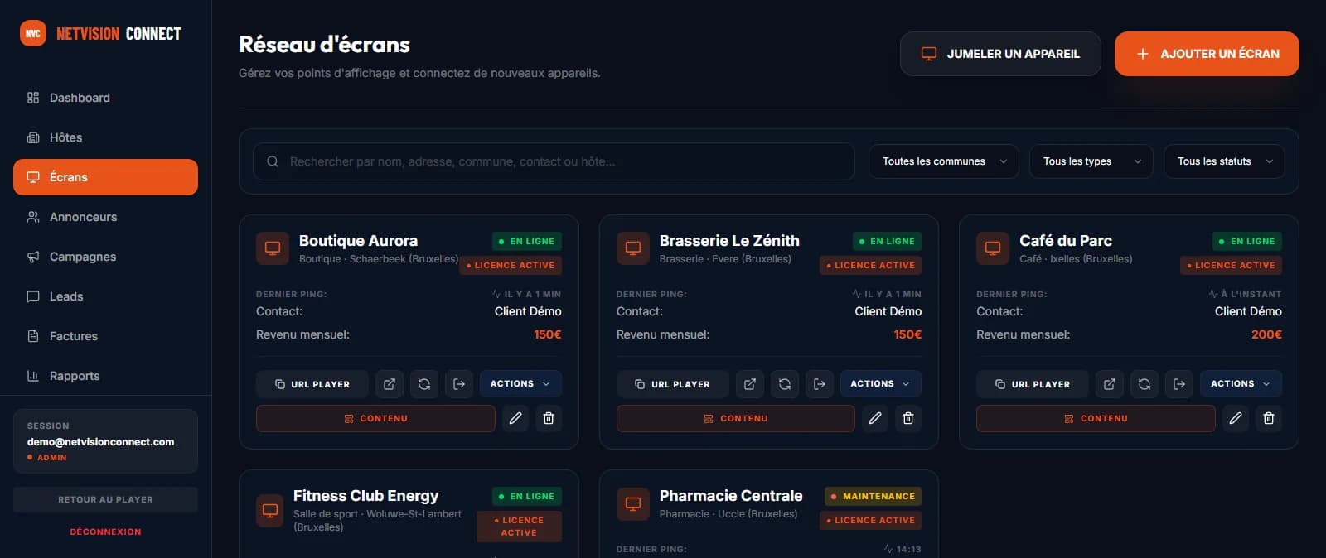Click En ligne badge on Boutique Aurora

click(x=527, y=241)
